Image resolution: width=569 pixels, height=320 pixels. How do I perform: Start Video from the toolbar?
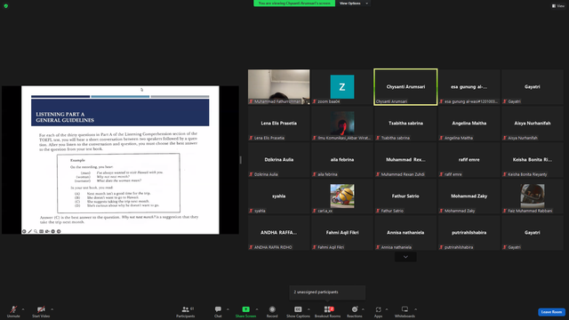coord(41,311)
